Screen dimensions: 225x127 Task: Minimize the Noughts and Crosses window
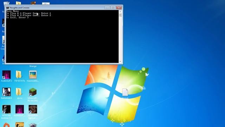(107, 7)
